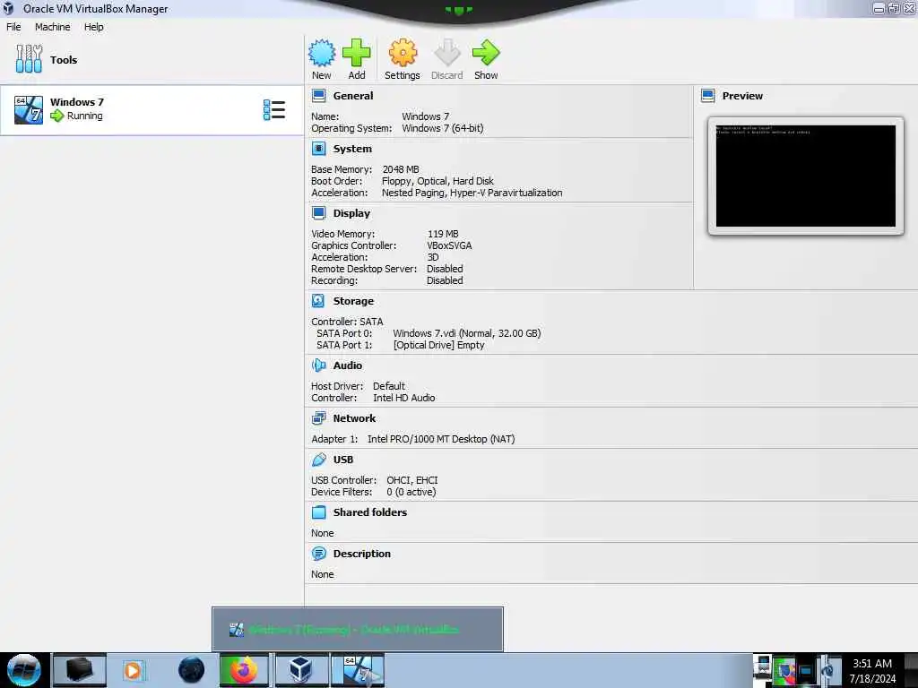
Task: Click the 'VBoxSVGA' graphics controller value
Action: tap(450, 245)
